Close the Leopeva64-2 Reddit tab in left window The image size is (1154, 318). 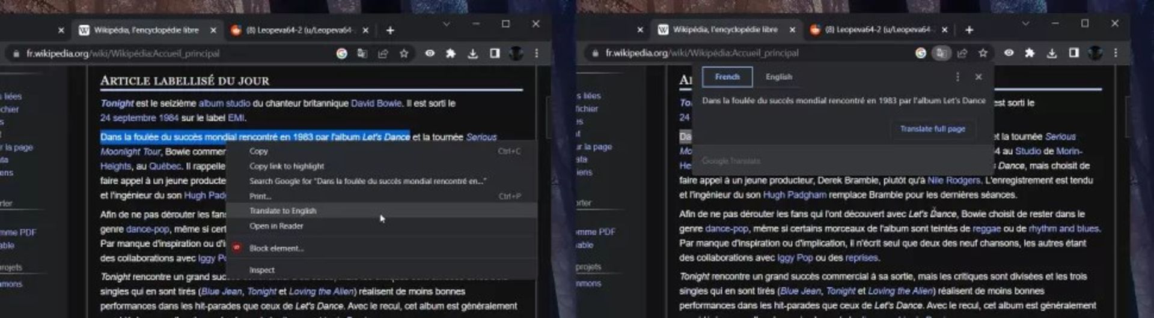[x=365, y=30]
